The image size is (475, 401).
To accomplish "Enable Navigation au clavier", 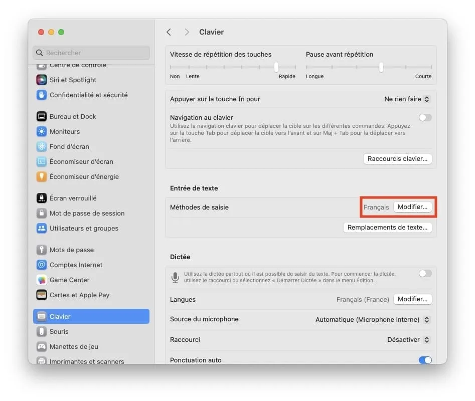I will click(425, 117).
